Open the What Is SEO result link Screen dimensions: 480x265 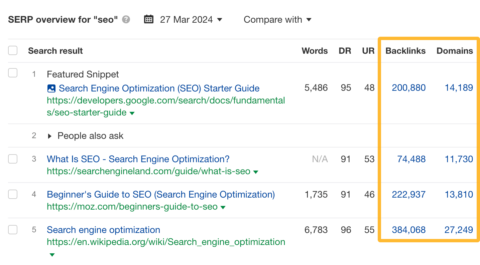tap(138, 159)
